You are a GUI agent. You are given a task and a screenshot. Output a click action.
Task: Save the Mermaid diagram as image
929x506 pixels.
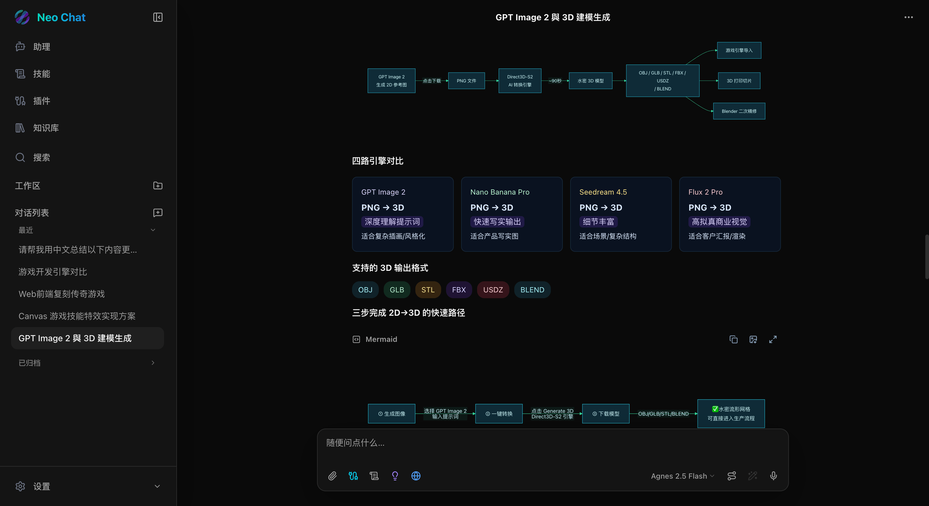(x=753, y=339)
